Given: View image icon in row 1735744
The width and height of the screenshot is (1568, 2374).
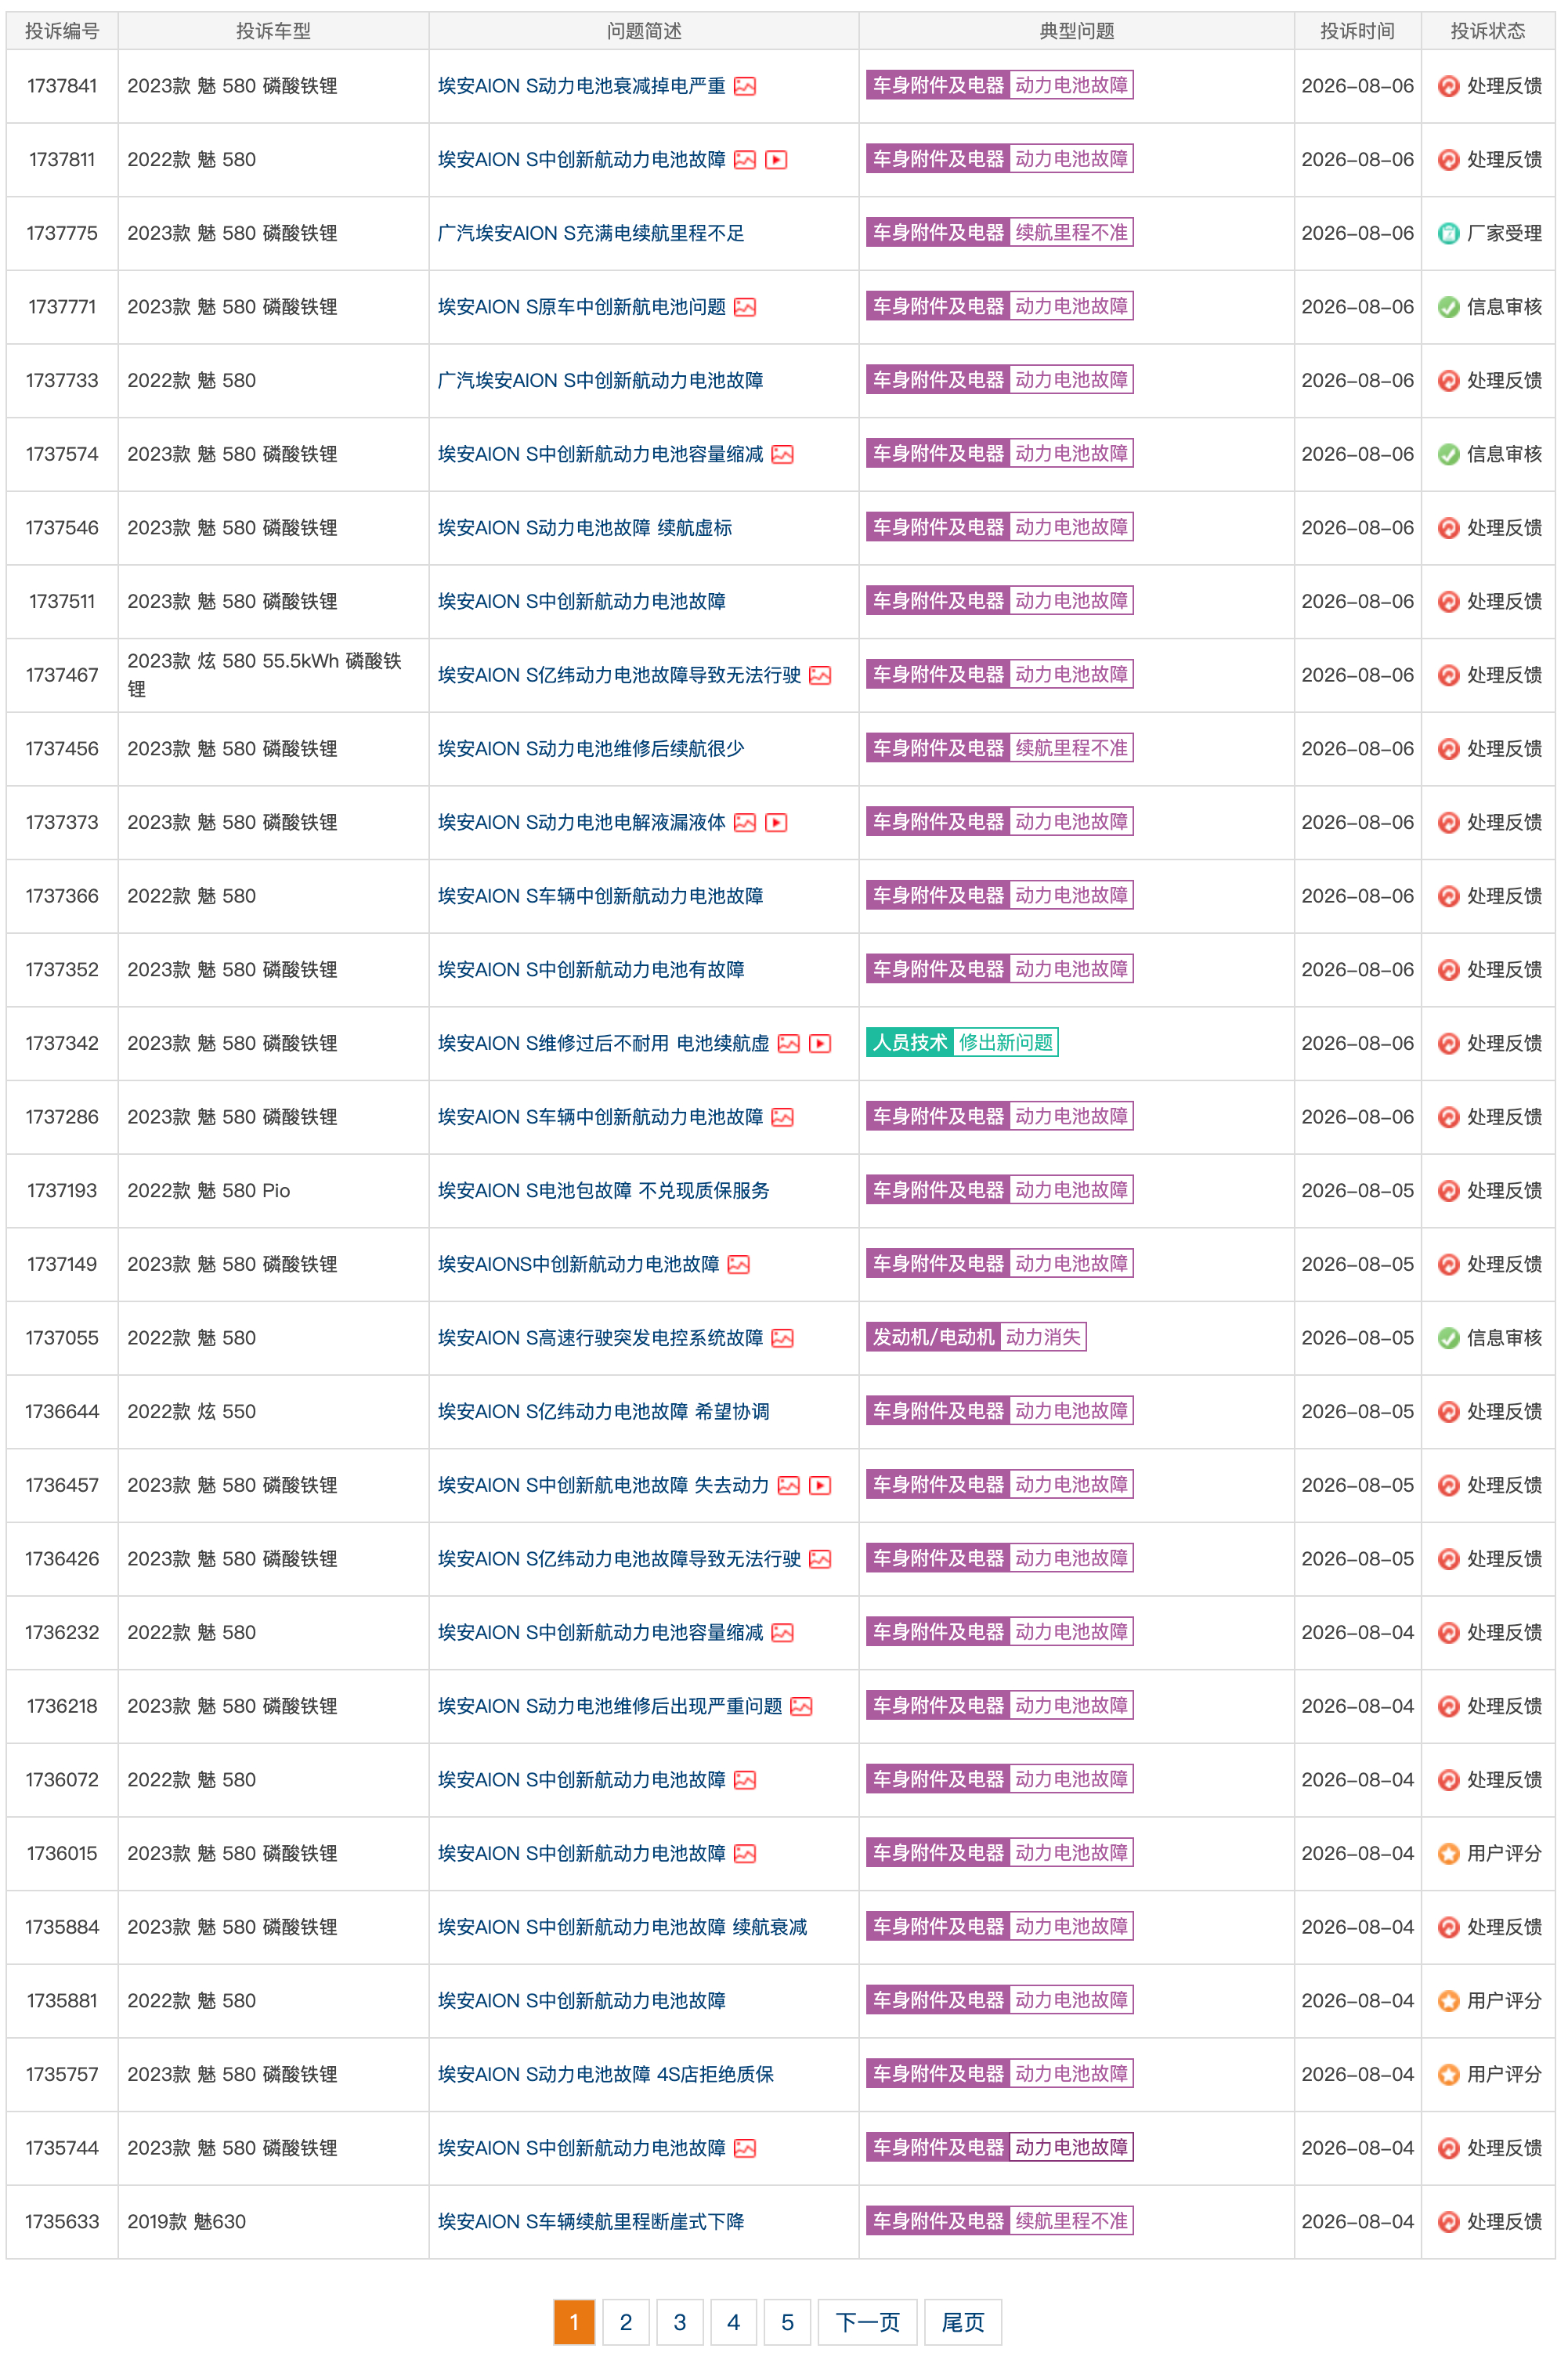Looking at the screenshot, I should pos(745,2149).
